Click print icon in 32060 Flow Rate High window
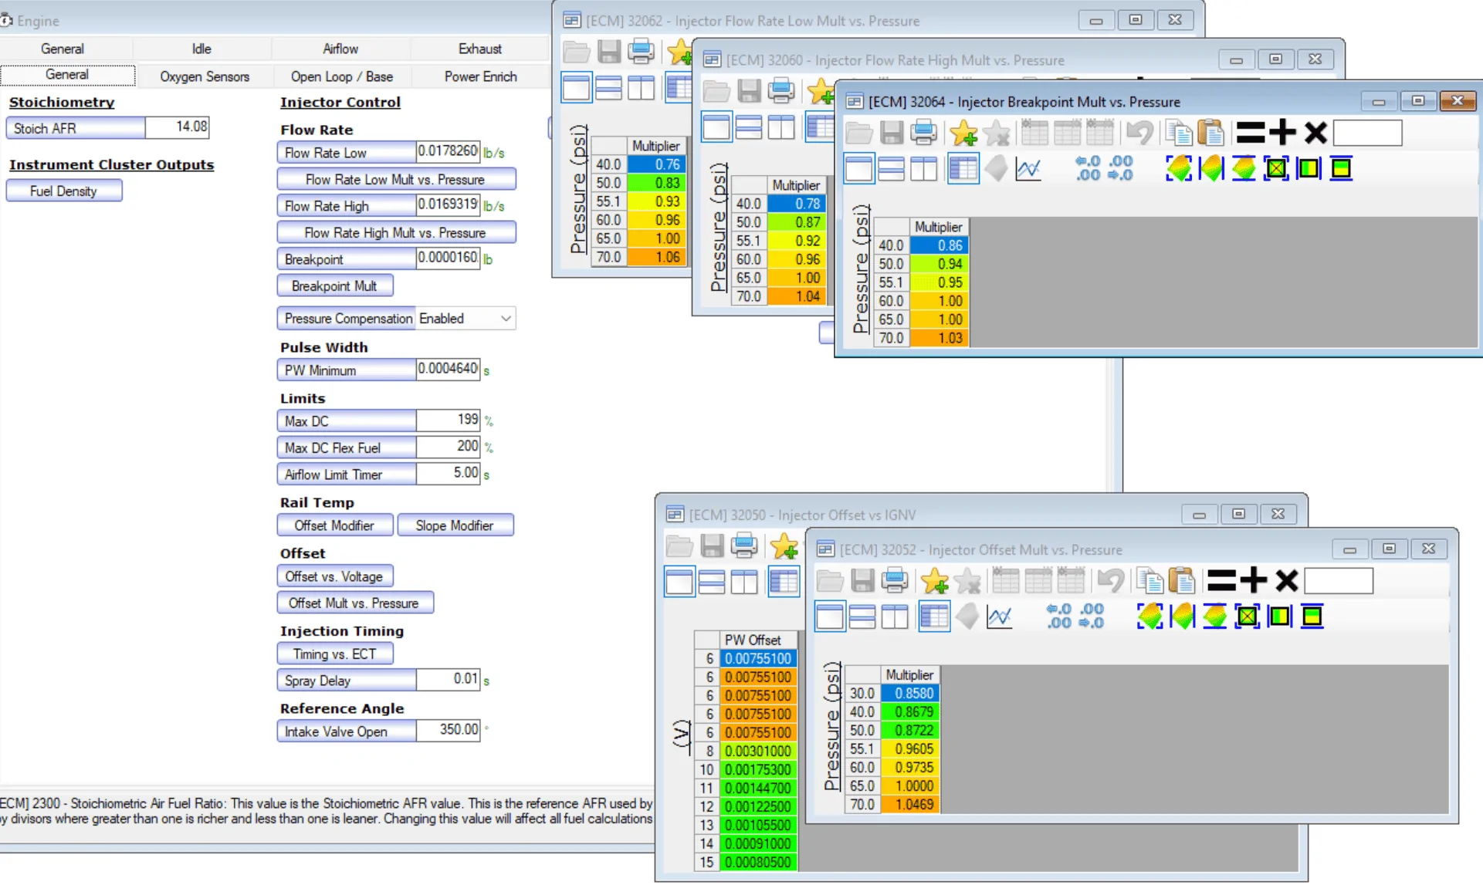The width and height of the screenshot is (1483, 885). (x=781, y=91)
